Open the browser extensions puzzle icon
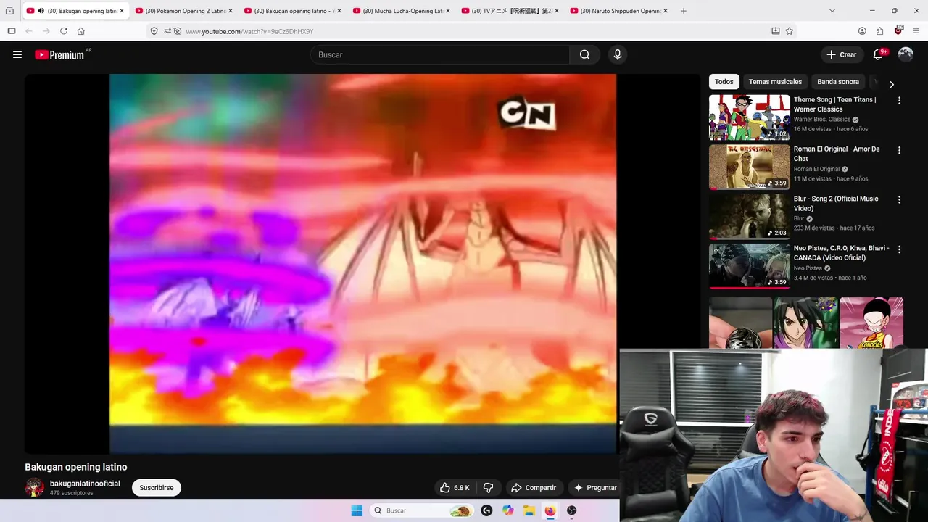This screenshot has height=522, width=928. [x=880, y=31]
